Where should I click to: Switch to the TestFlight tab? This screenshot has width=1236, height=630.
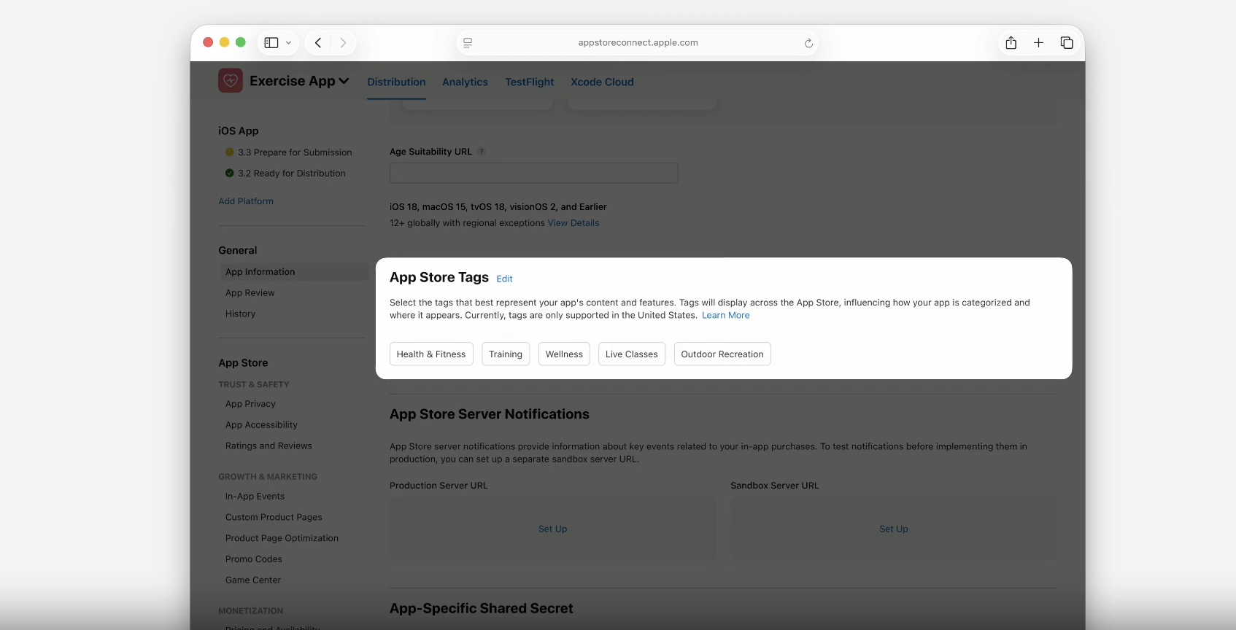530,82
